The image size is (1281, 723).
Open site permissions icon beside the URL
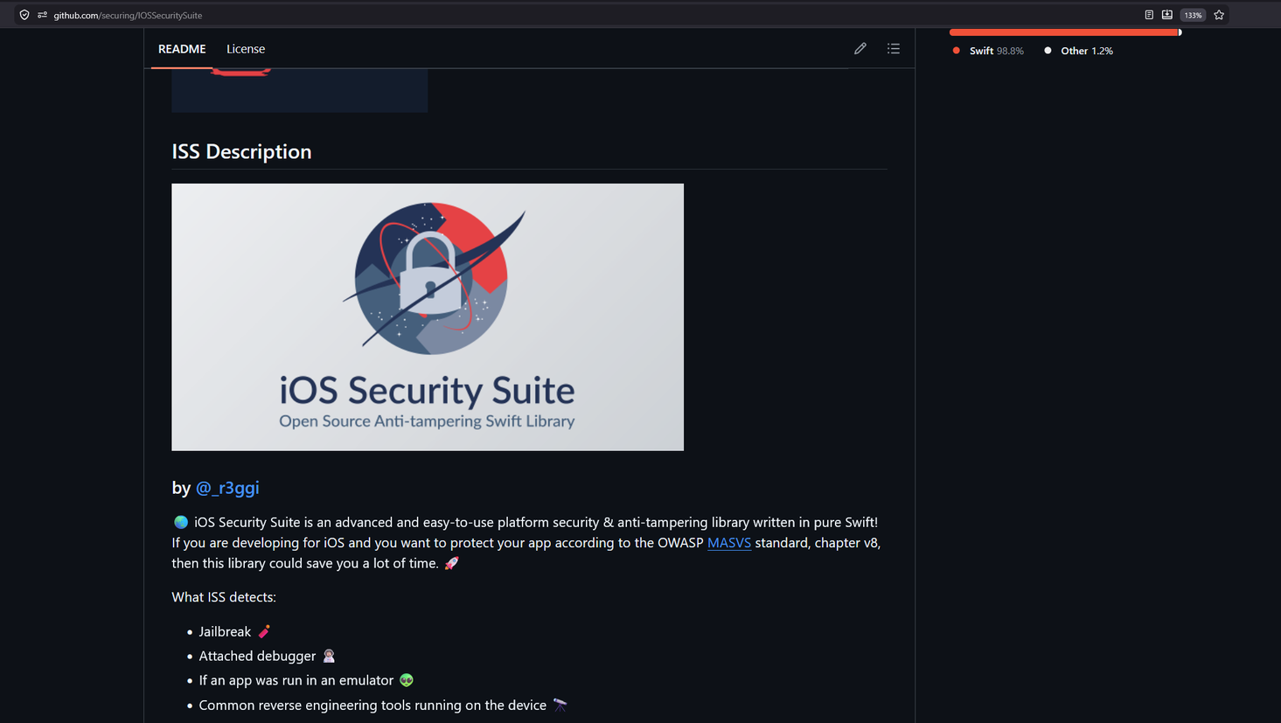click(x=42, y=15)
